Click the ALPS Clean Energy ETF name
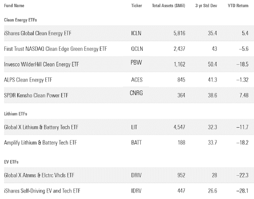254x199 pixels. [x=28, y=80]
